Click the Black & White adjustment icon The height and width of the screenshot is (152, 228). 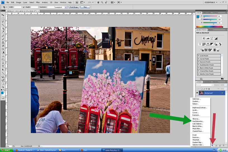coord(212,44)
